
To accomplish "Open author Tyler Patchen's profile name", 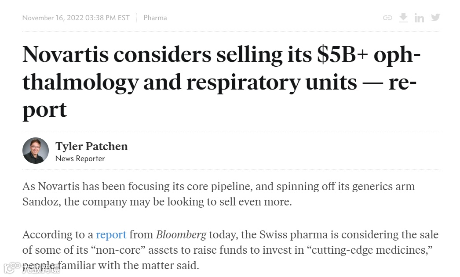I will (x=91, y=146).
